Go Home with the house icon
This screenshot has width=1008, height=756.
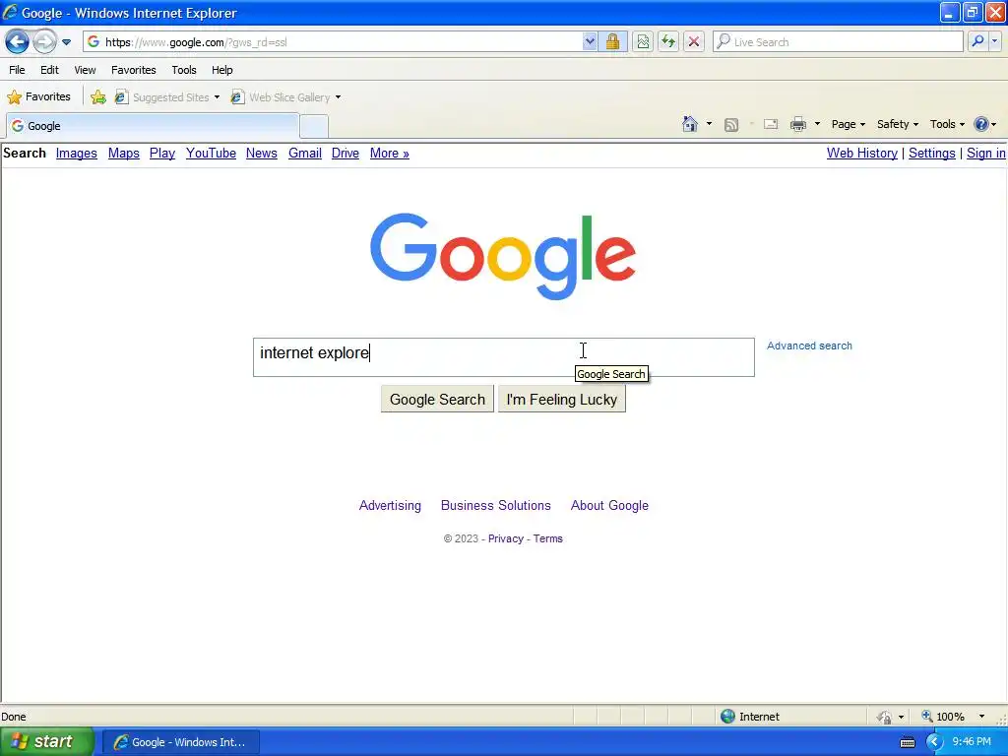690,124
